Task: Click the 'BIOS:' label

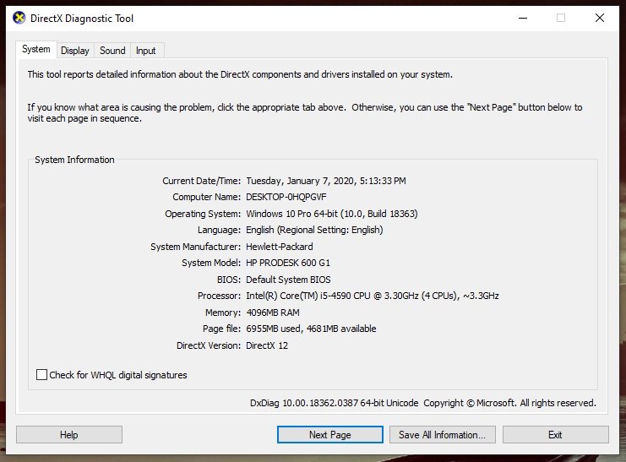Action: 229,280
